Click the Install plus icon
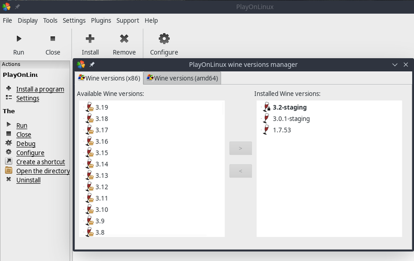This screenshot has width=414, height=261. 90,39
